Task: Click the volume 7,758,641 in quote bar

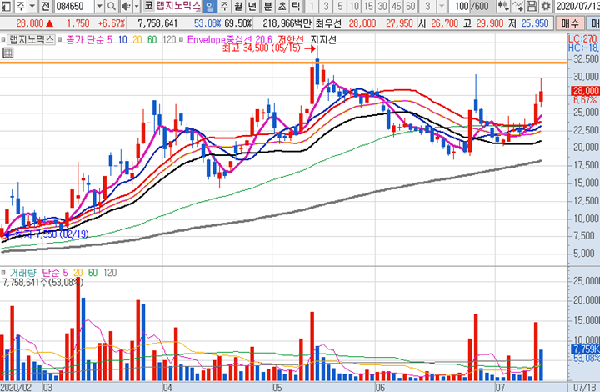Action: [157, 23]
